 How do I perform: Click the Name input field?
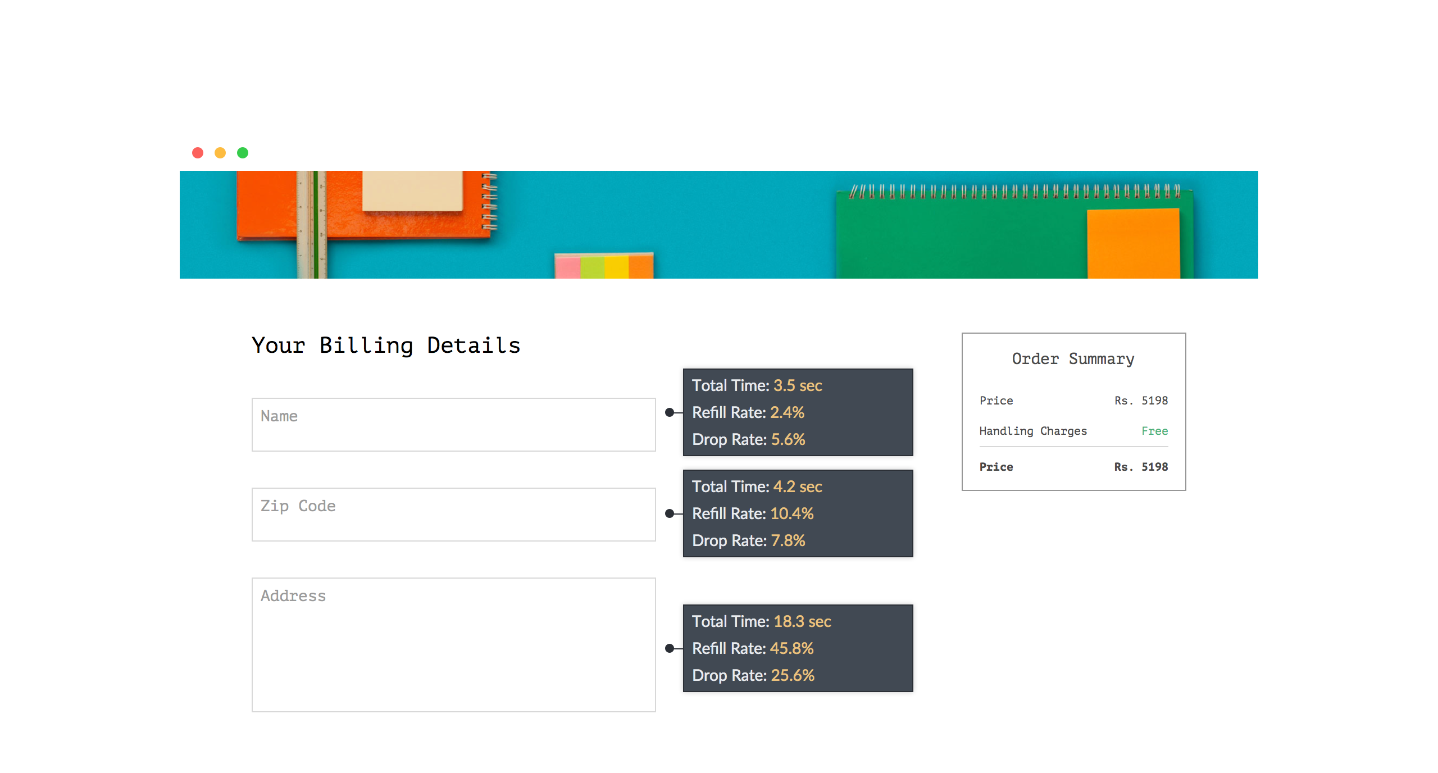tap(453, 424)
